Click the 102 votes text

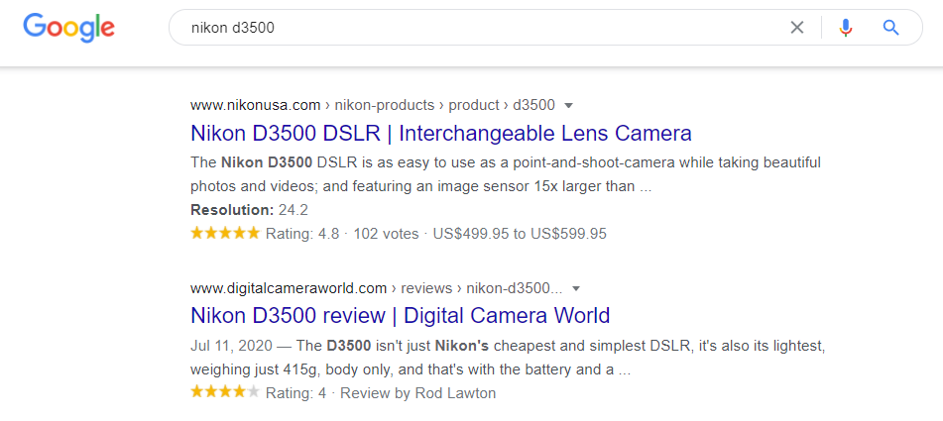tap(386, 234)
